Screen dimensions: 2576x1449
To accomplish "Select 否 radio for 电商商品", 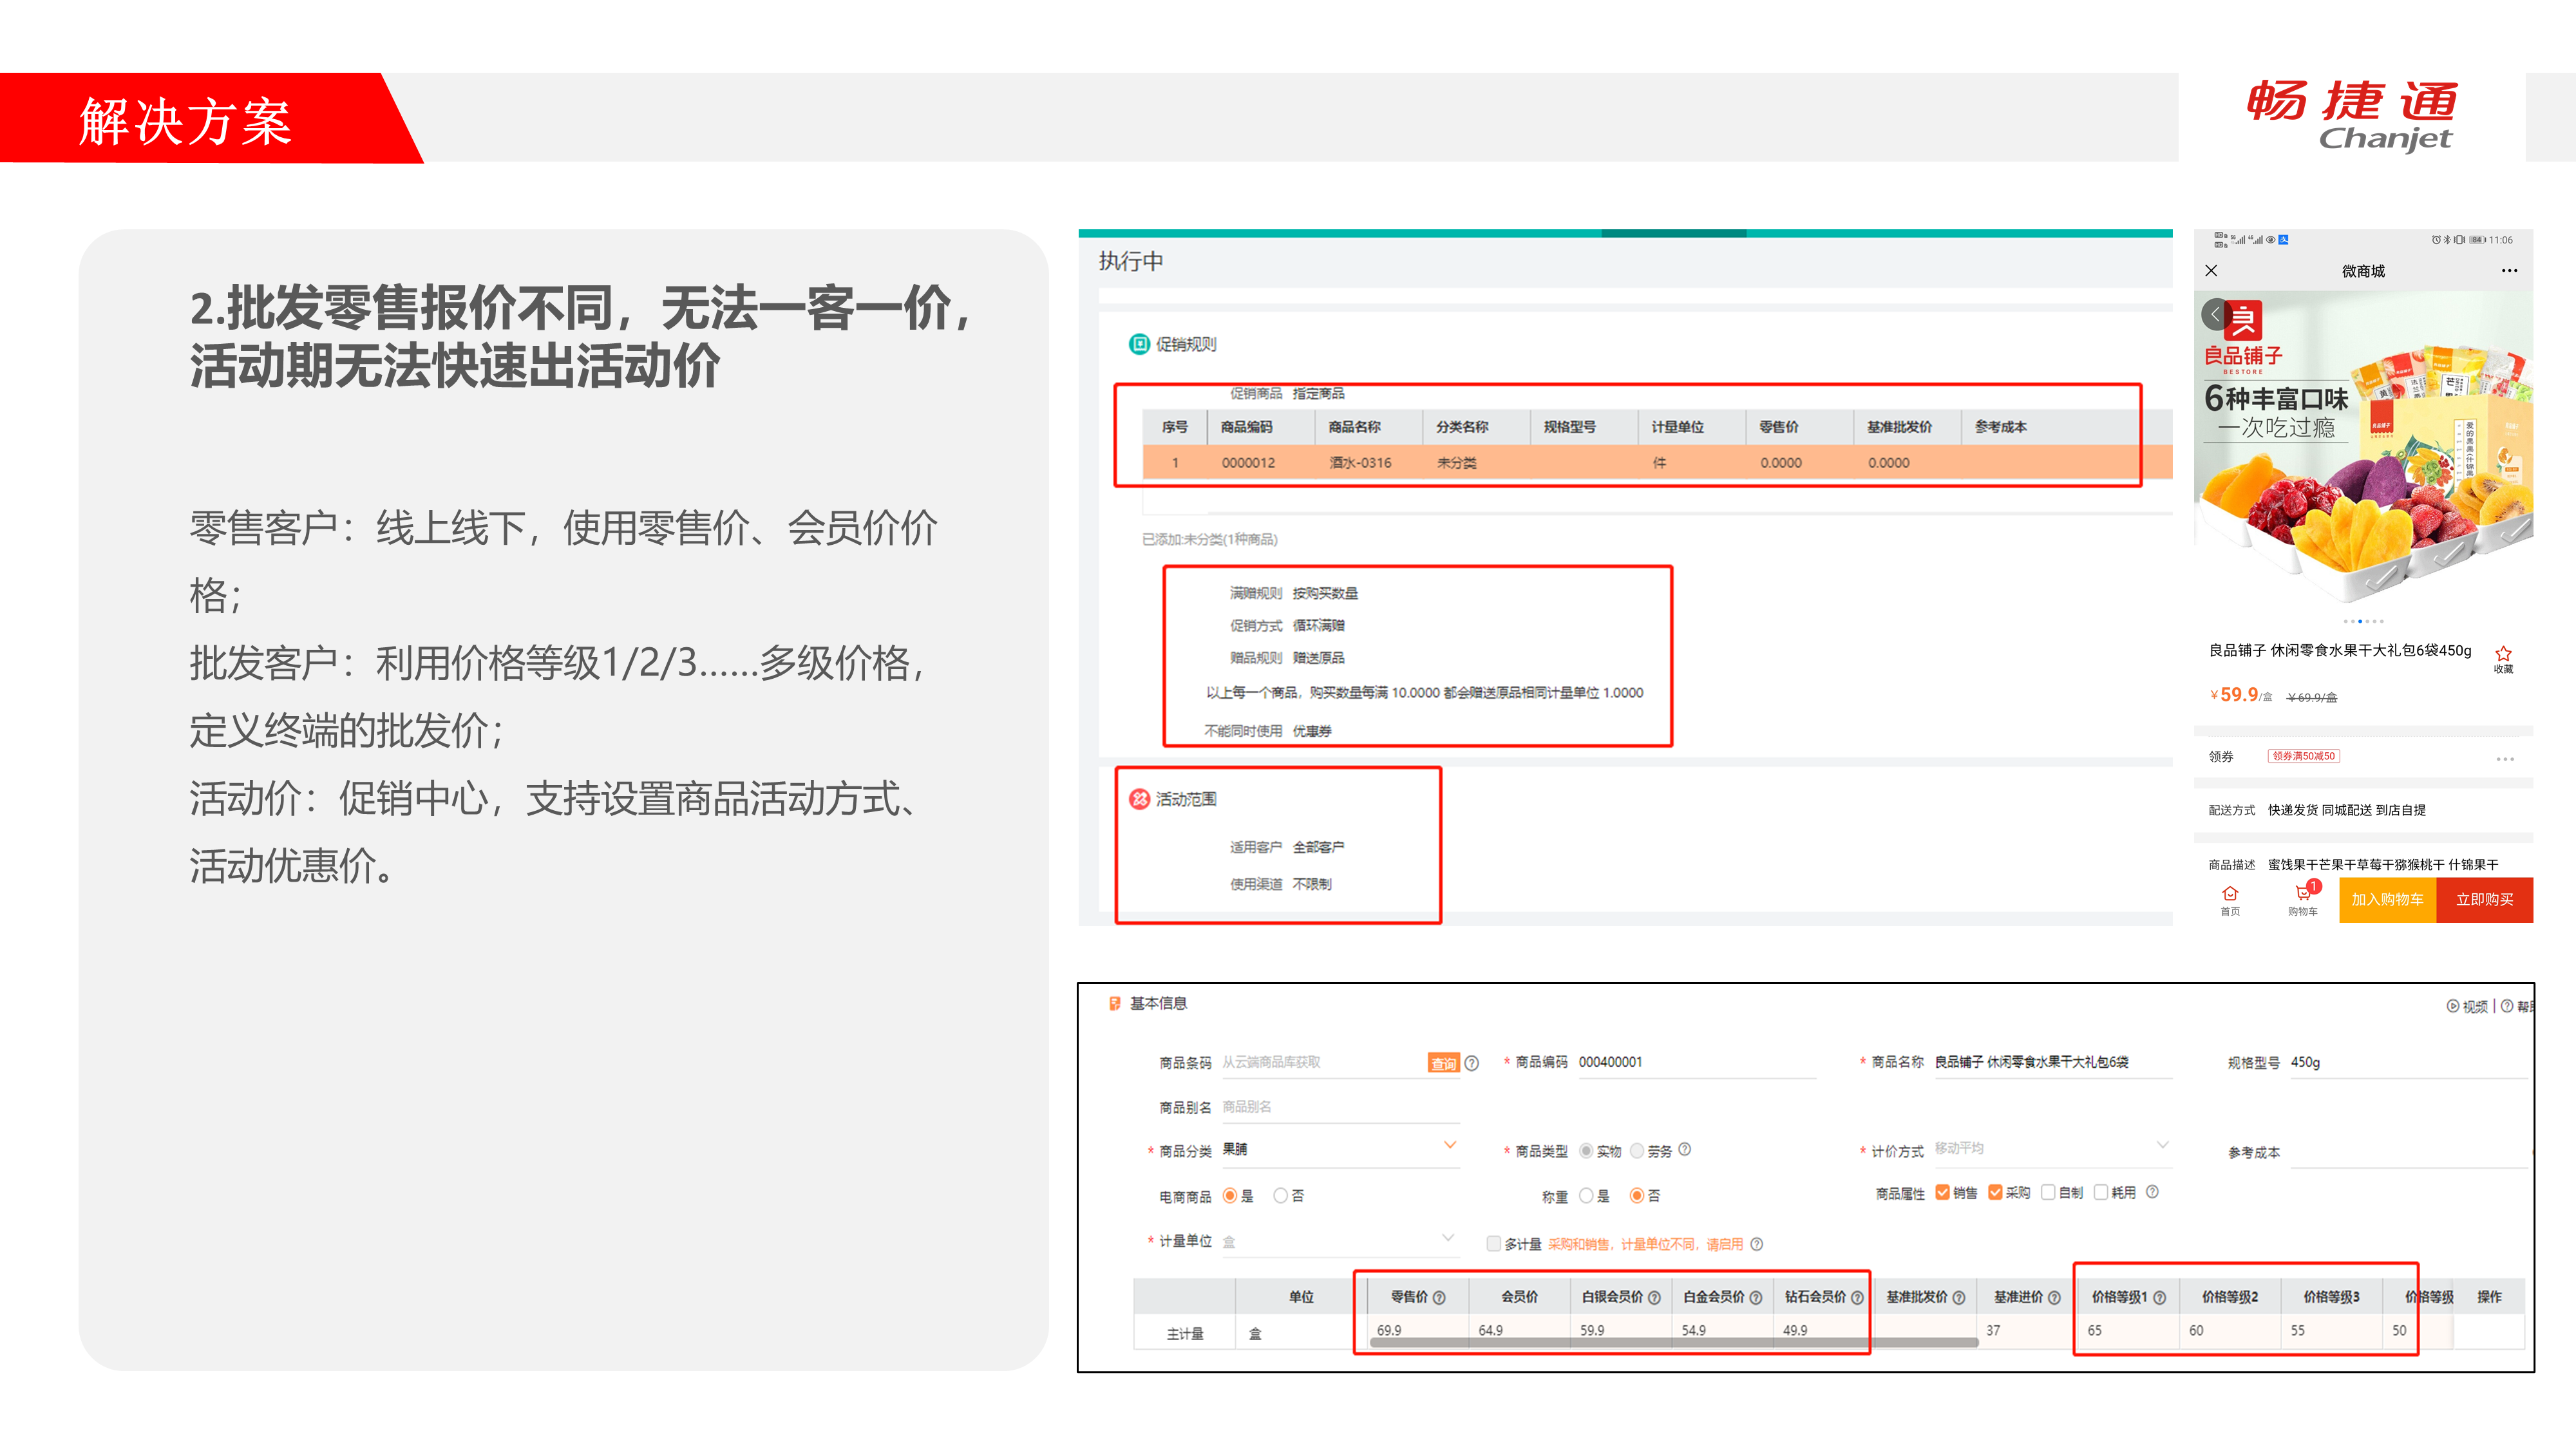I will pyautogui.click(x=1280, y=1196).
